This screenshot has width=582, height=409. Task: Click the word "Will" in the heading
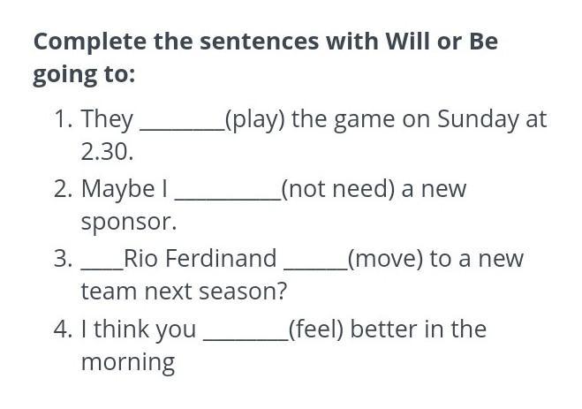point(407,41)
